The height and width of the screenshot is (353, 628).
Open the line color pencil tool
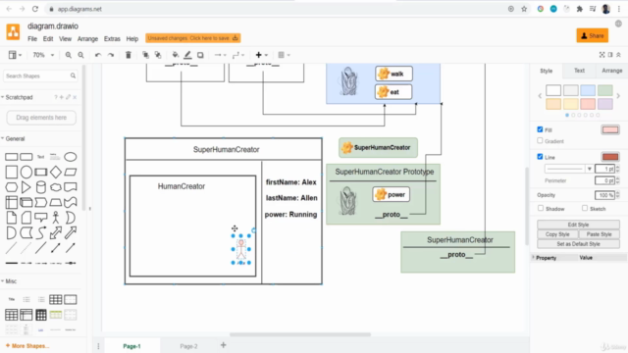click(187, 55)
